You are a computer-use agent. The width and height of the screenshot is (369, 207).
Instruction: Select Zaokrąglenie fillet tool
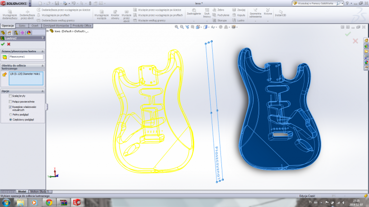pos(194,12)
